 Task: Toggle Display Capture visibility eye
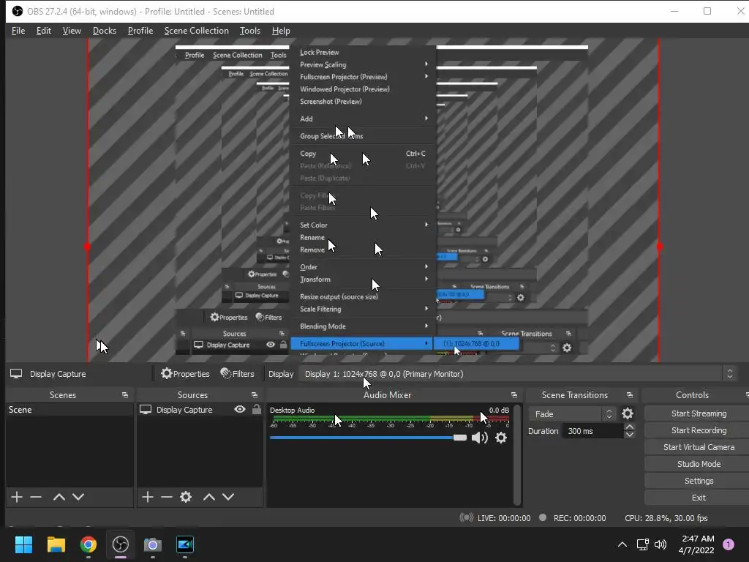tap(240, 410)
